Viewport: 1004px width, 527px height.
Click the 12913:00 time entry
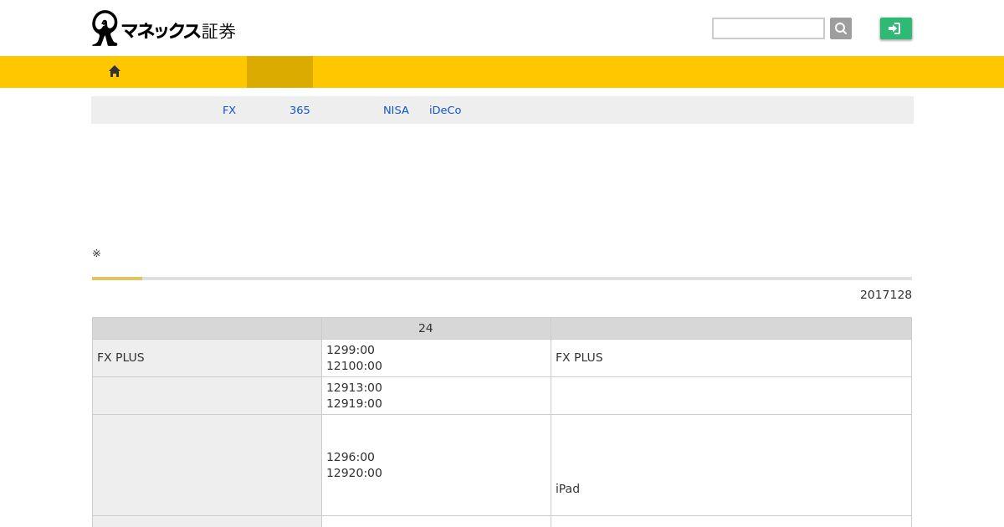354,387
